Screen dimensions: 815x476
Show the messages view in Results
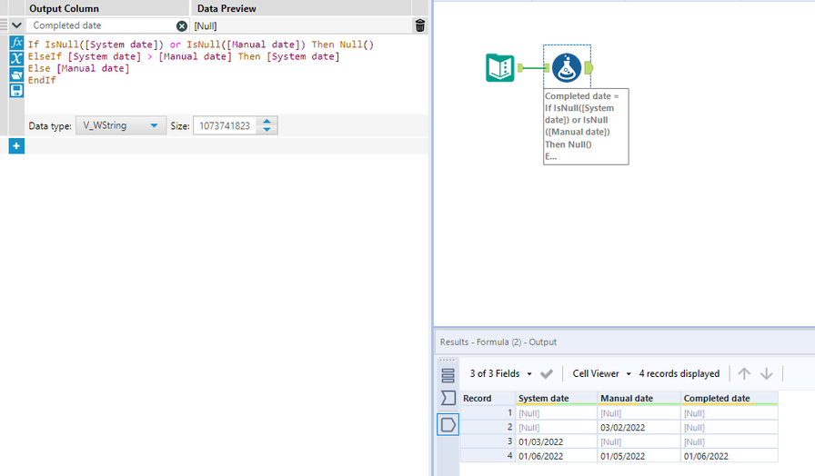tap(448, 398)
